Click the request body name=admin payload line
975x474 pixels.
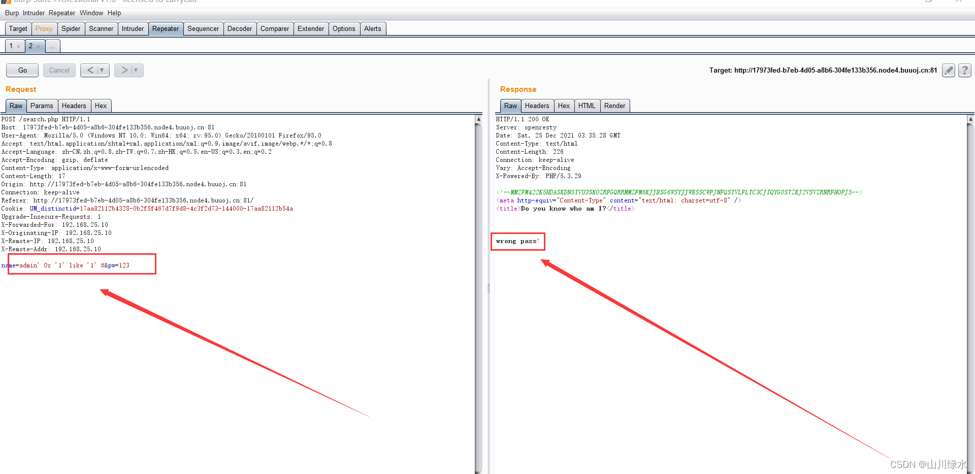tap(66, 265)
